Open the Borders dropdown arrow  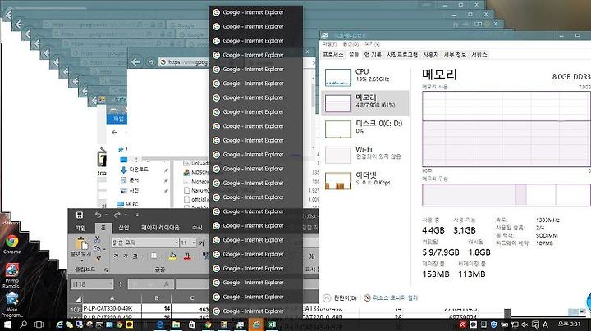161,256
